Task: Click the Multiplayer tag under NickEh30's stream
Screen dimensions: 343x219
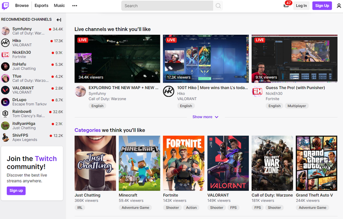Action: (297, 106)
